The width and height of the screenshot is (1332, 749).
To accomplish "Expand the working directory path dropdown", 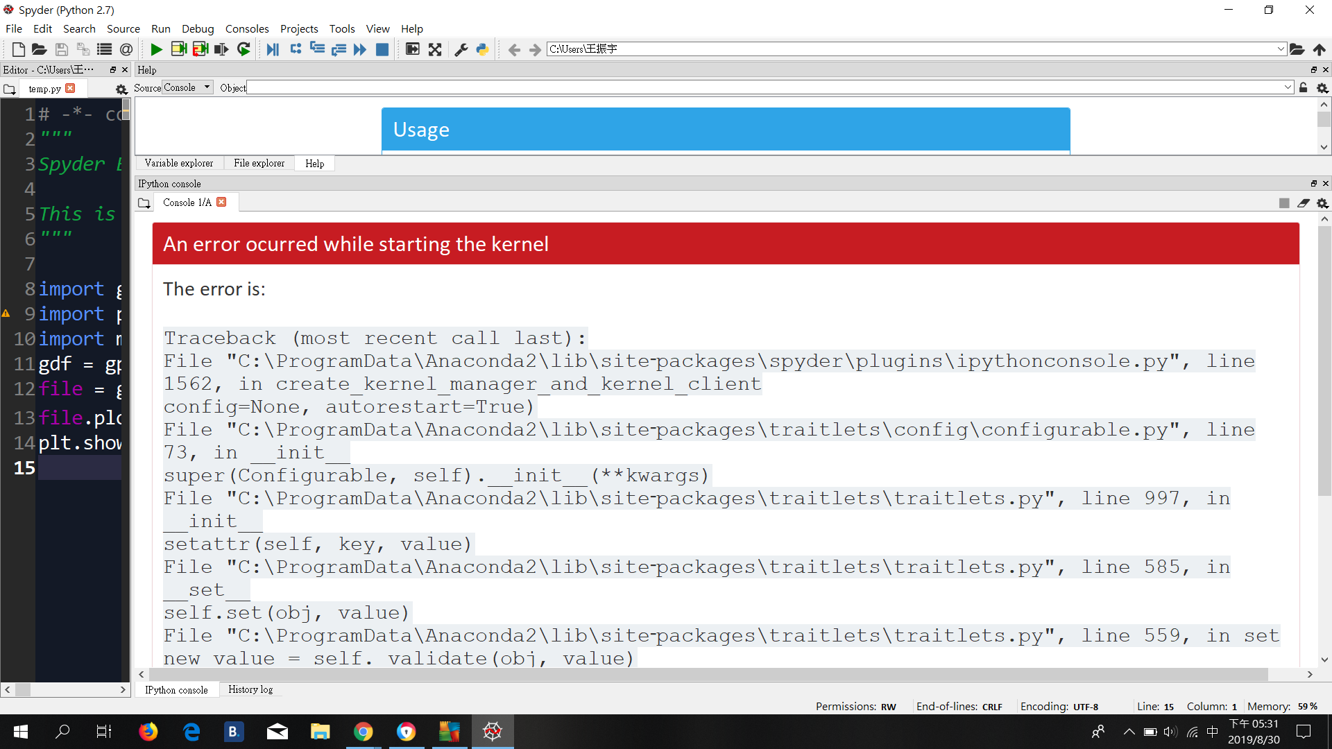I will click(x=1281, y=49).
